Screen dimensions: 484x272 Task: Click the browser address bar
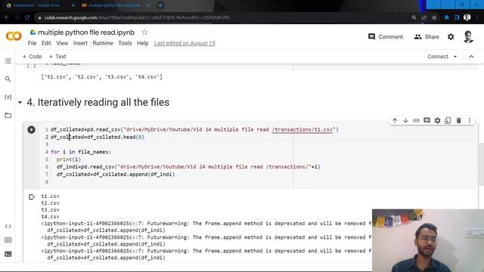point(222,17)
